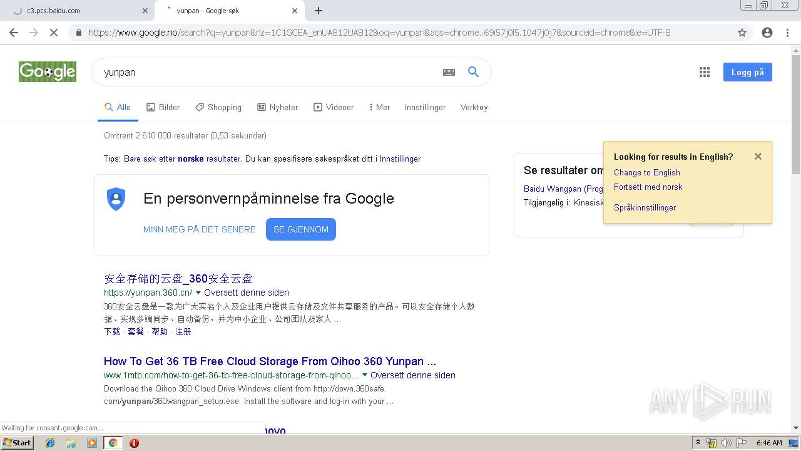
Task: Switch to the Bilder tab
Action: tap(163, 107)
